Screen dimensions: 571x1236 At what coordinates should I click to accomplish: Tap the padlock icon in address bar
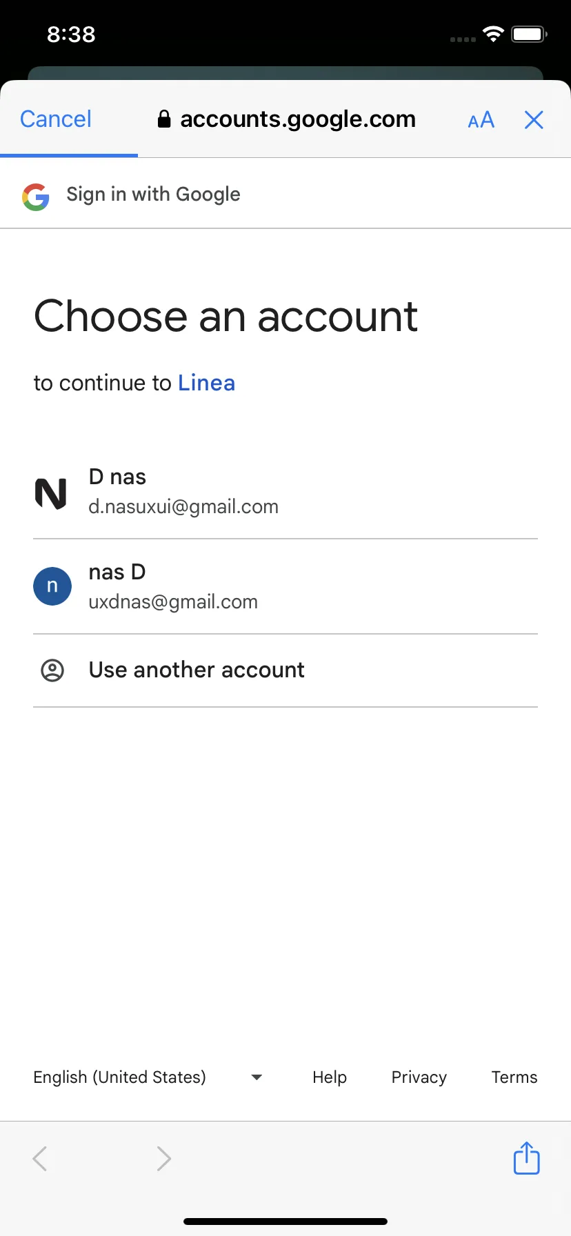[164, 119]
